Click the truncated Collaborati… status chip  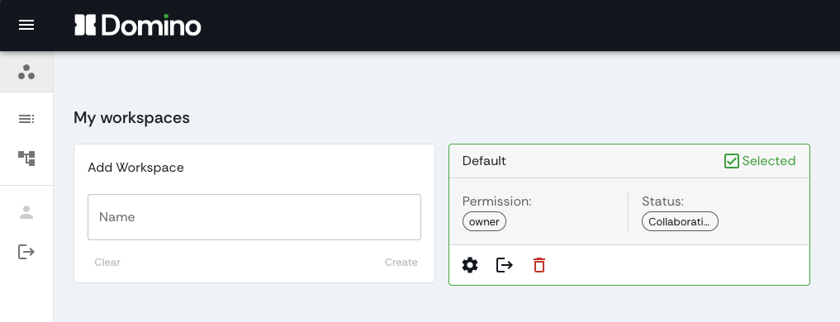point(680,222)
